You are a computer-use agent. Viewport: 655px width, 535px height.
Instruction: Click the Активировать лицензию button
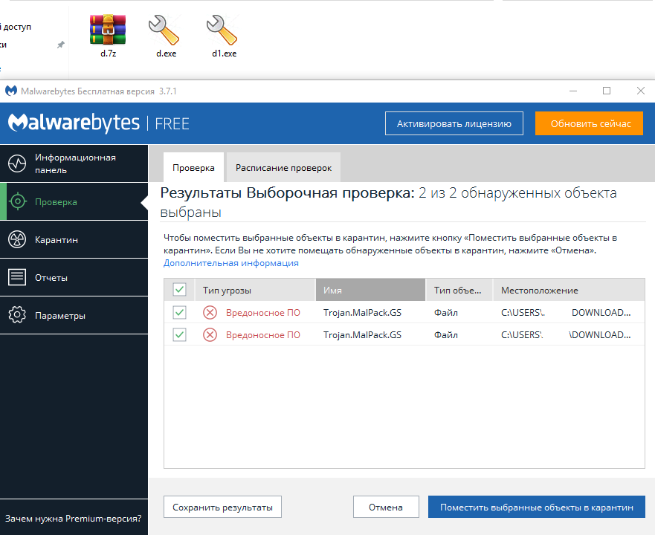pyautogui.click(x=454, y=123)
